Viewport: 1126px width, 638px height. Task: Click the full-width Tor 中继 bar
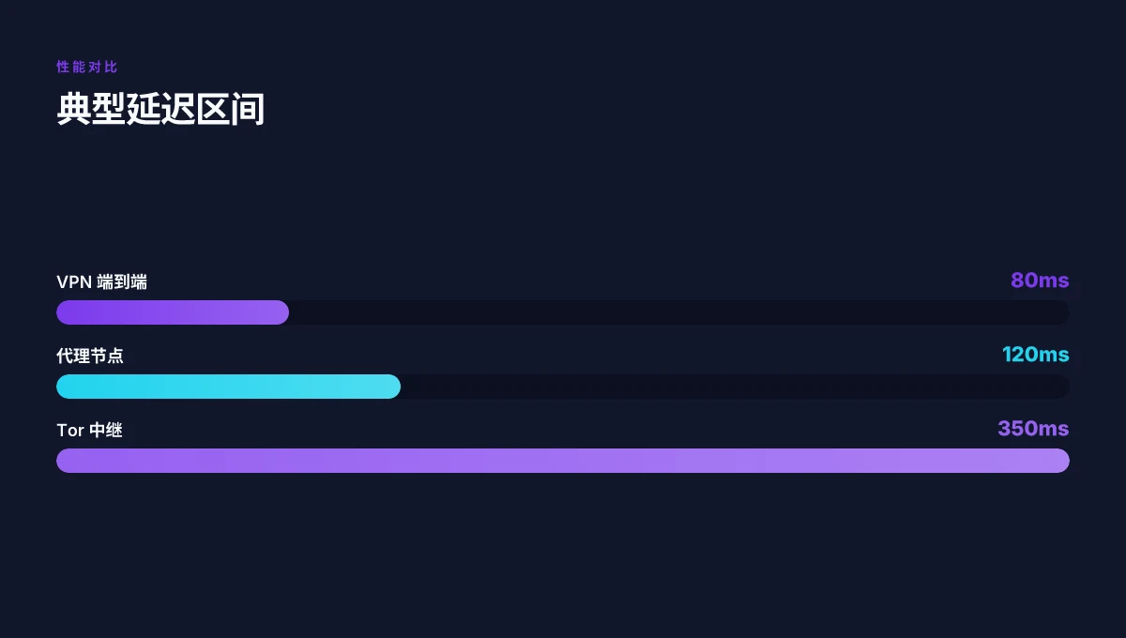coord(563,461)
